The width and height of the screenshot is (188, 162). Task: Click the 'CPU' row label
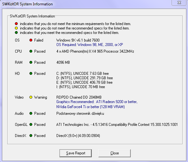(x=18, y=51)
